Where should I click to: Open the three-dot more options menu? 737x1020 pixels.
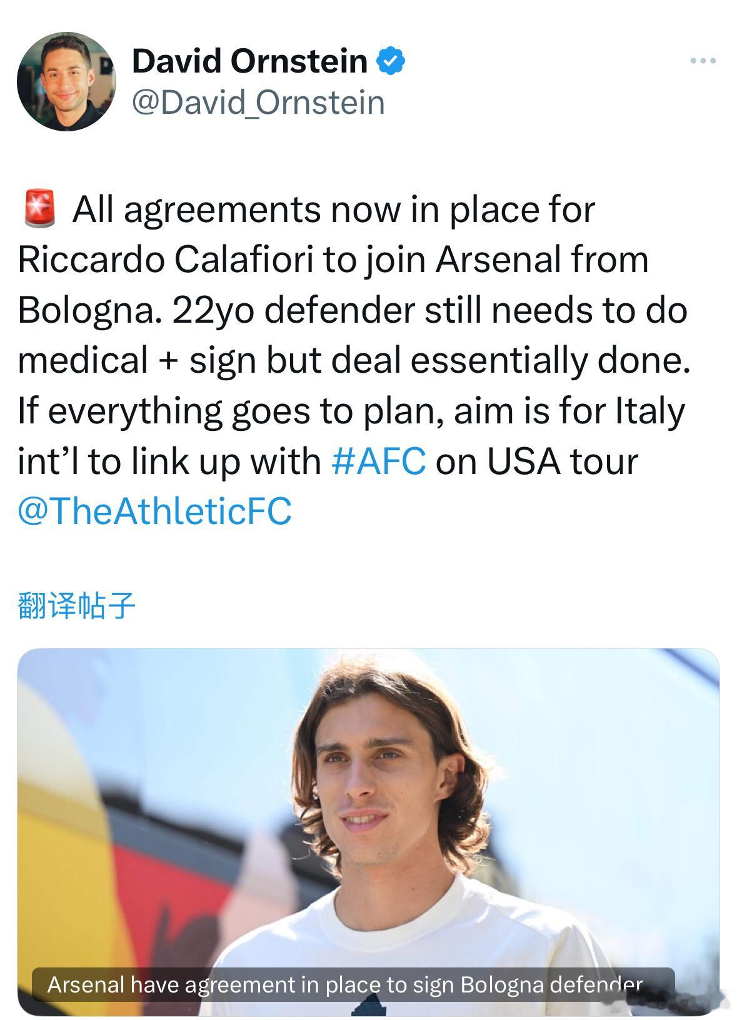point(703,61)
